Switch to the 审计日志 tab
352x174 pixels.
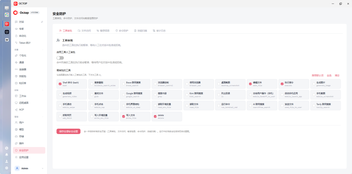click(x=159, y=31)
